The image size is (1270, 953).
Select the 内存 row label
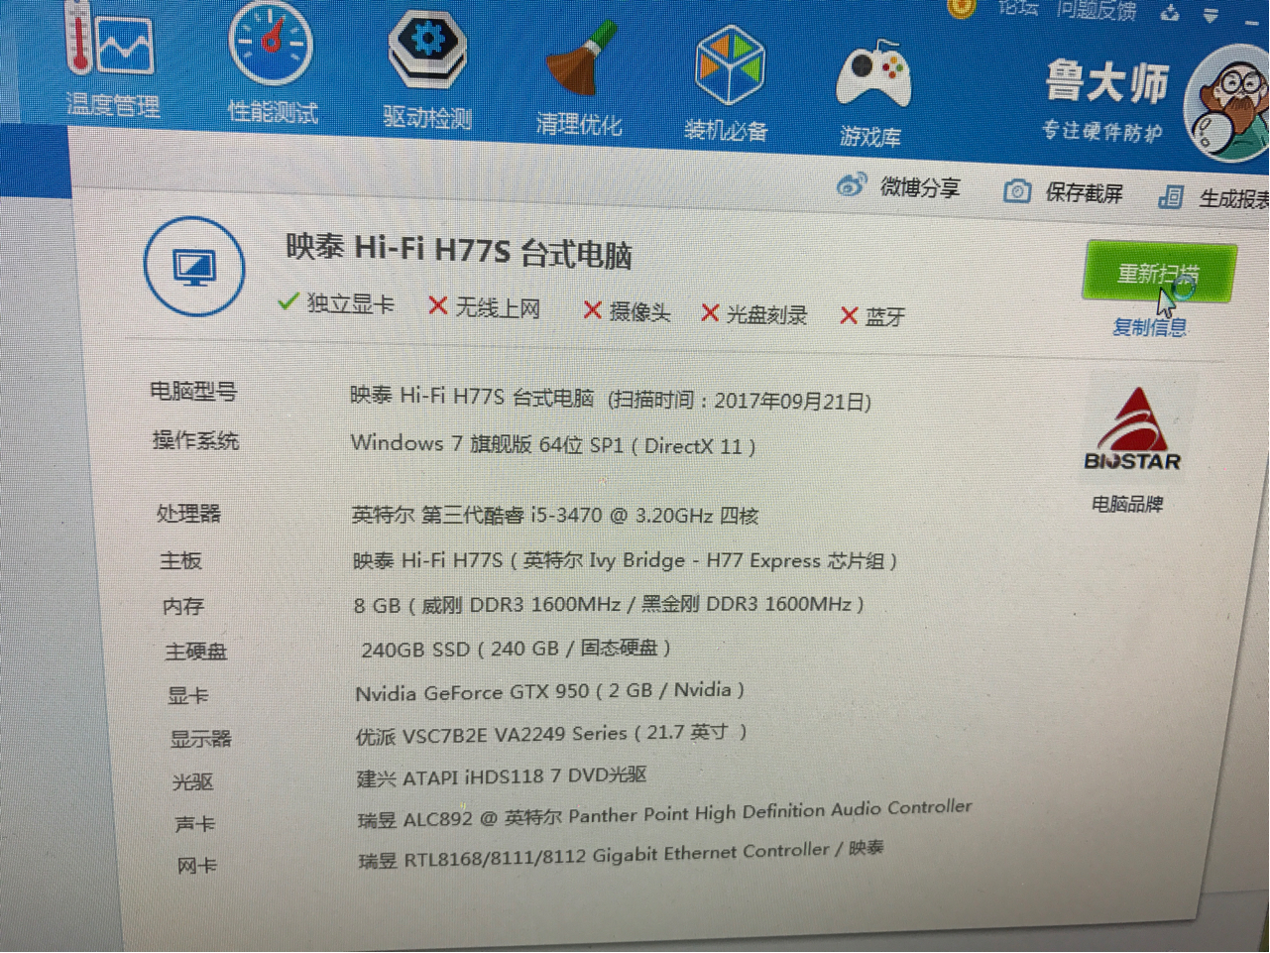click(183, 606)
